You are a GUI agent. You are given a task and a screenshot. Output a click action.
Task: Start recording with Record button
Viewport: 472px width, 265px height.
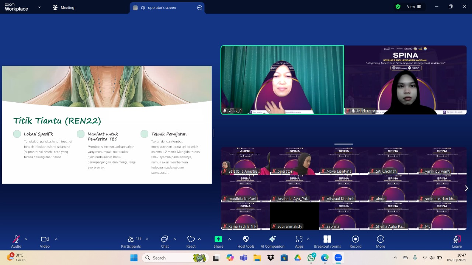pos(355,242)
